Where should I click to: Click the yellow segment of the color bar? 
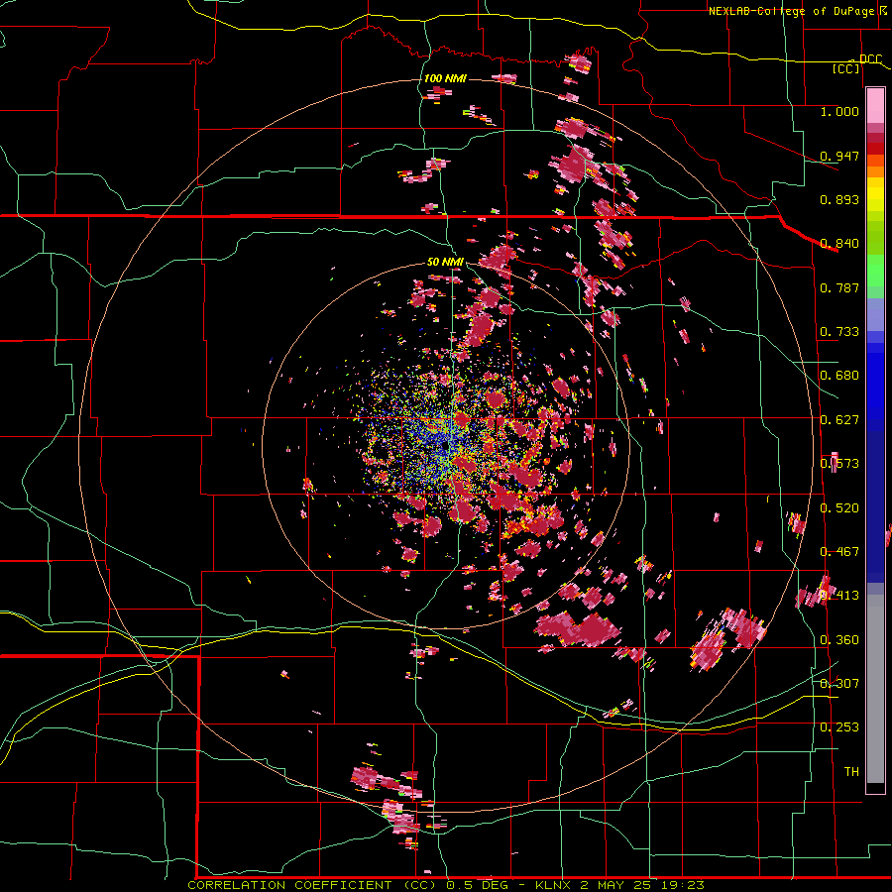click(875, 195)
